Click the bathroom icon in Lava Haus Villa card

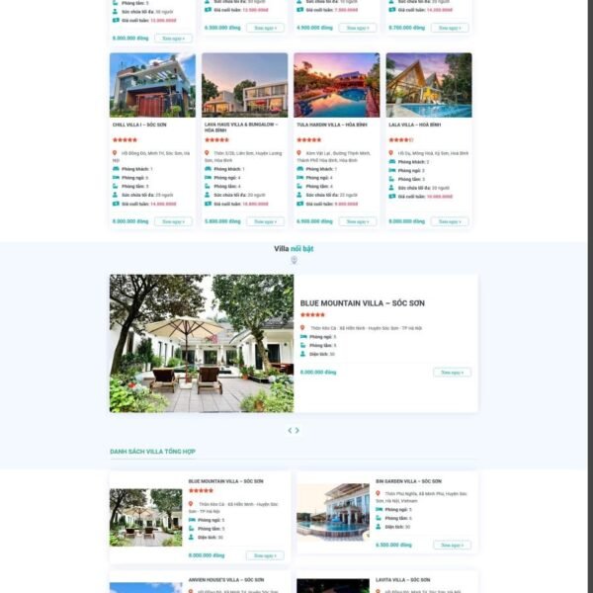click(x=208, y=186)
